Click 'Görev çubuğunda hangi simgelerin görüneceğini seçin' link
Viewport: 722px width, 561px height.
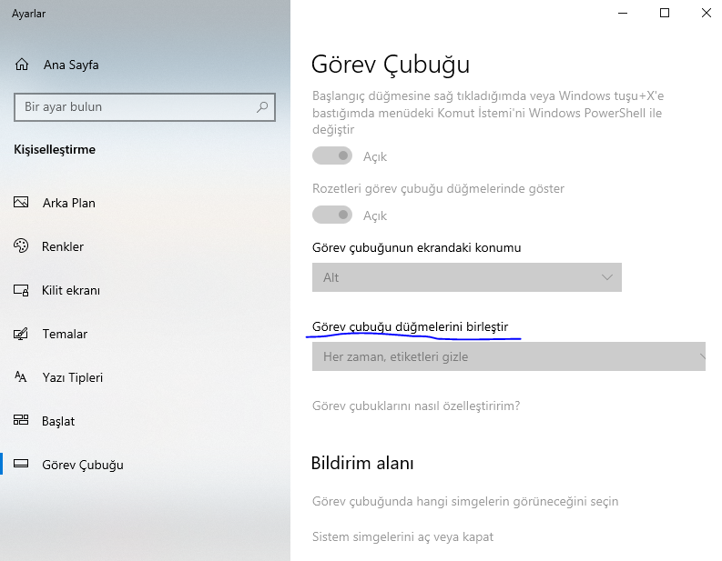point(465,501)
